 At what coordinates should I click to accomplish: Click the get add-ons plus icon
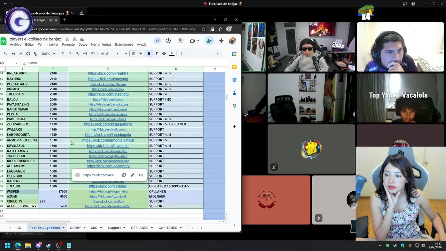point(234,127)
